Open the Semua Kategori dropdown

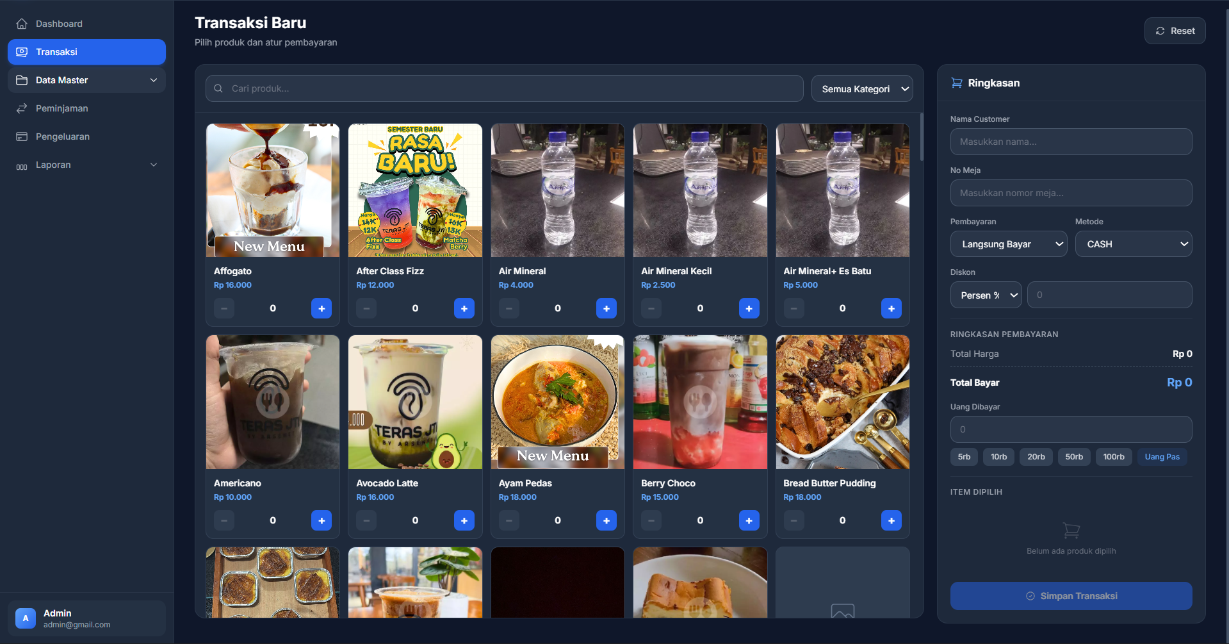(x=862, y=89)
